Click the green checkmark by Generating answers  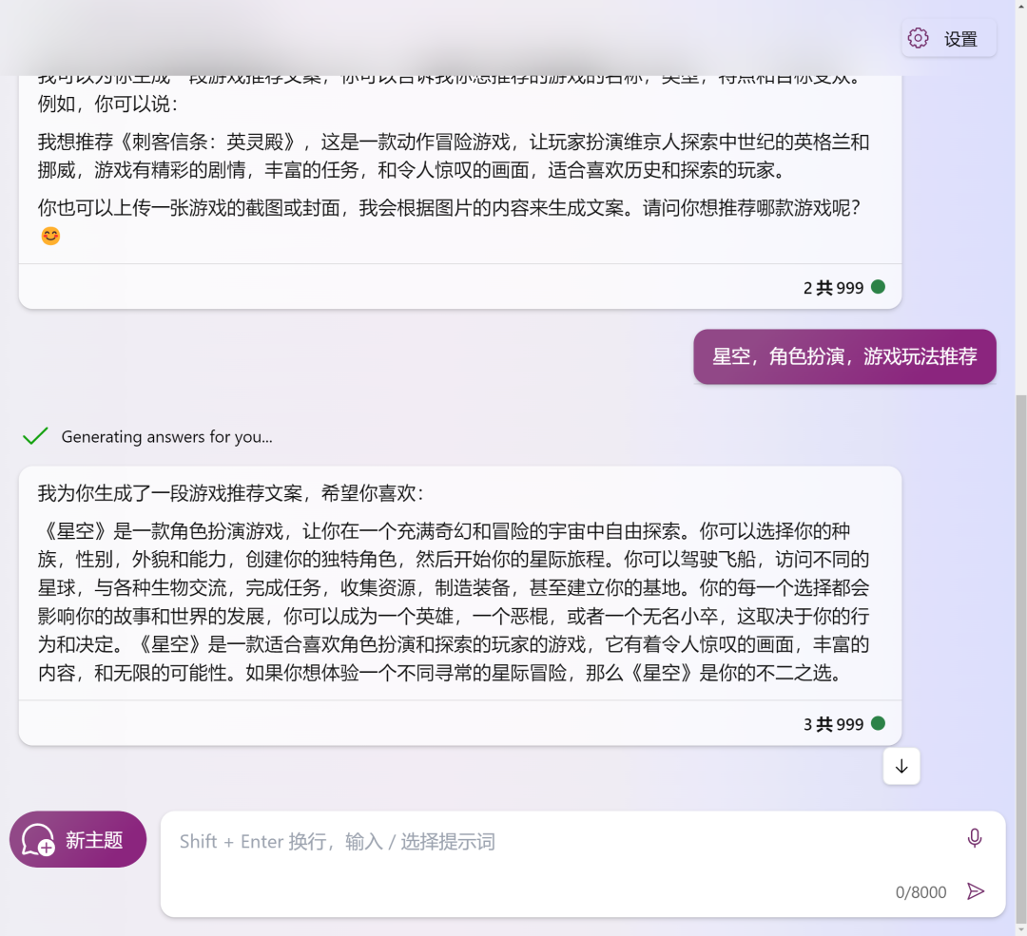(x=35, y=436)
